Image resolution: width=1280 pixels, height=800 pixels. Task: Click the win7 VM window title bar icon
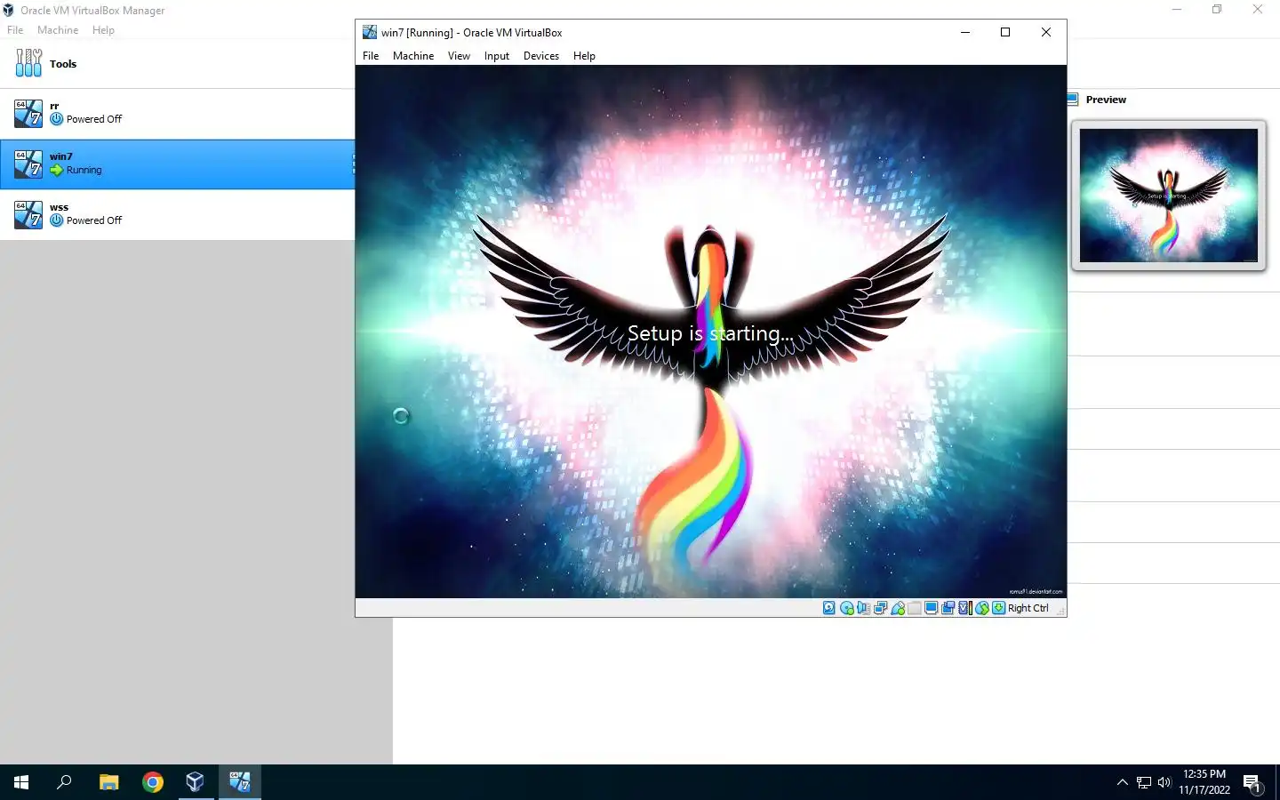[x=370, y=32]
